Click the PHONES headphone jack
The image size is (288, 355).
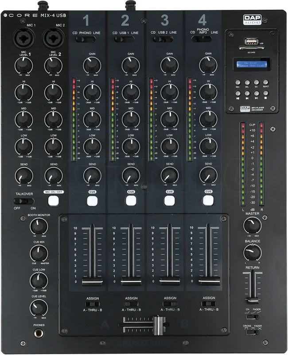pos(39,334)
